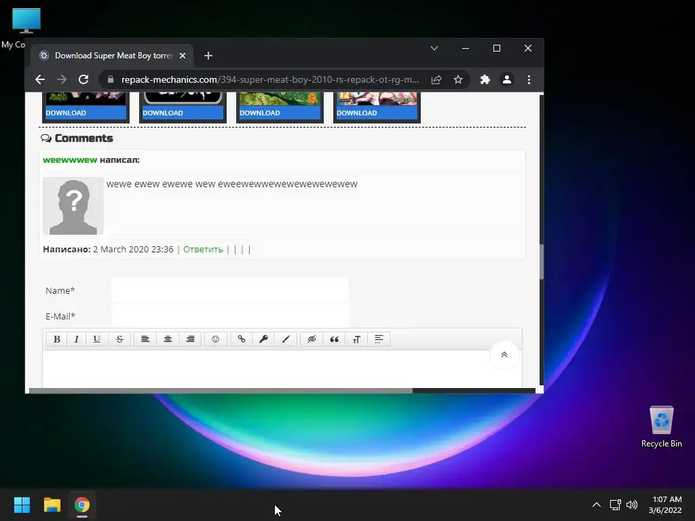Open the Chrome profile avatar menu
This screenshot has width=695, height=521.
pos(506,80)
